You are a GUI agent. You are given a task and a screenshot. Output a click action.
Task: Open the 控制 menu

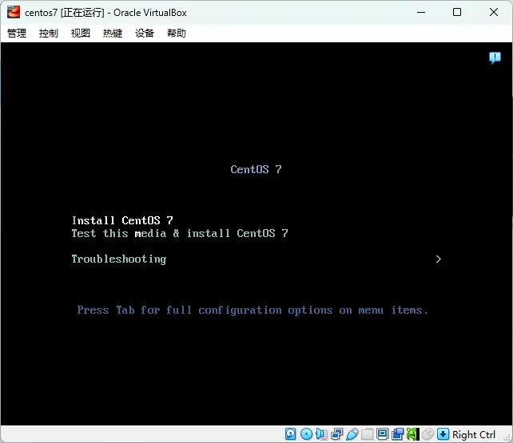coord(49,33)
